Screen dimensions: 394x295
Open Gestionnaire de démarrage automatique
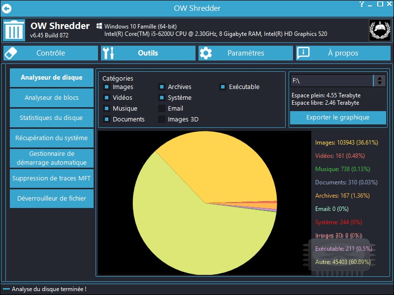[x=52, y=158]
